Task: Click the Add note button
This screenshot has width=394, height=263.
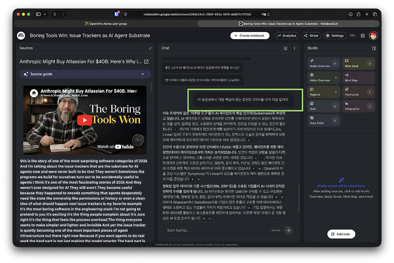Action: click(x=341, y=234)
